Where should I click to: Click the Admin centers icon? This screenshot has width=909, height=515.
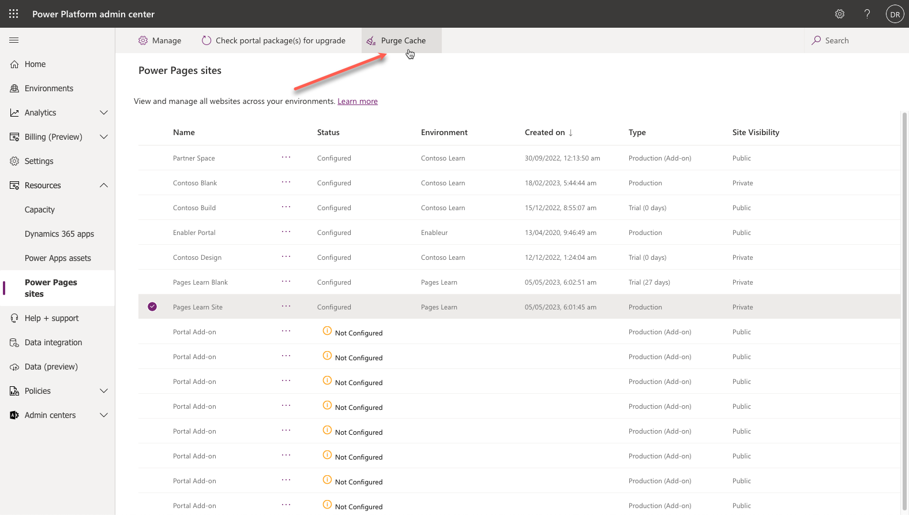[14, 415]
